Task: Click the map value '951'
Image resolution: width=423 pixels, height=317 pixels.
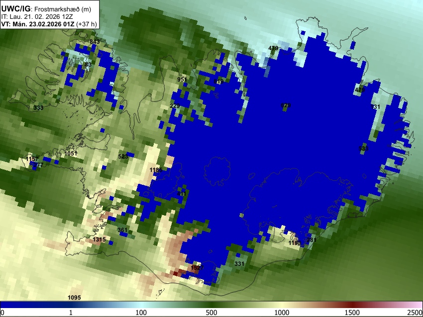Action: pos(182,79)
